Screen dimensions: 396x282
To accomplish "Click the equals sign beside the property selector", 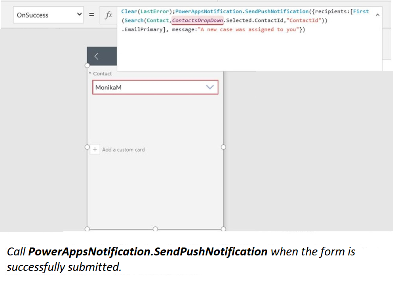I will click(x=91, y=15).
